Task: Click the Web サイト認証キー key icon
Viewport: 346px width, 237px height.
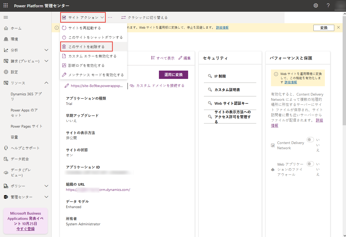Action: pos(210,103)
